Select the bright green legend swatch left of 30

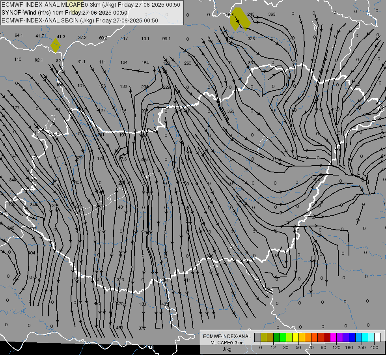[283, 337]
